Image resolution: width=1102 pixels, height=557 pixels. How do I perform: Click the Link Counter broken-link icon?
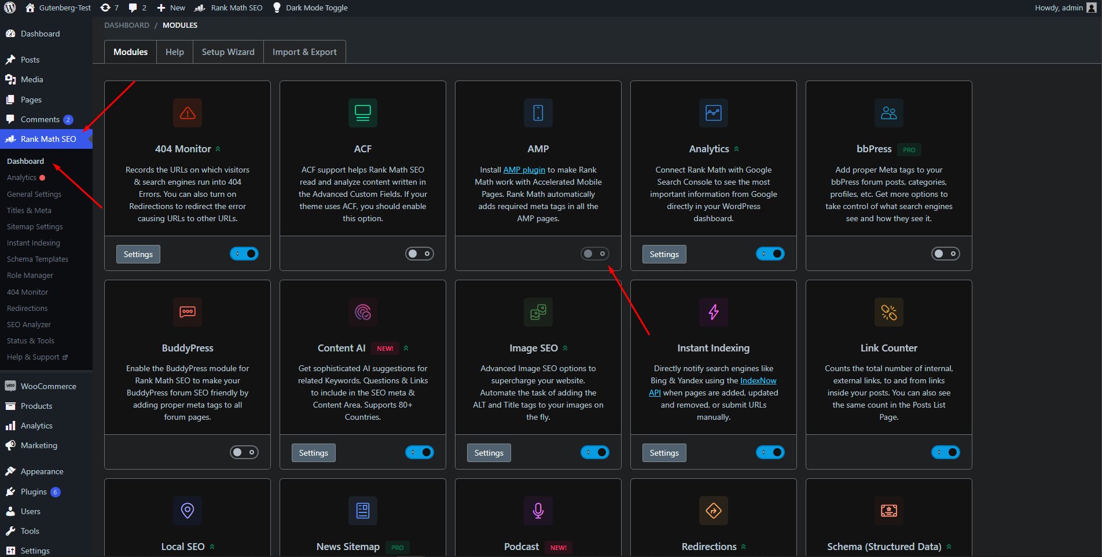click(888, 312)
